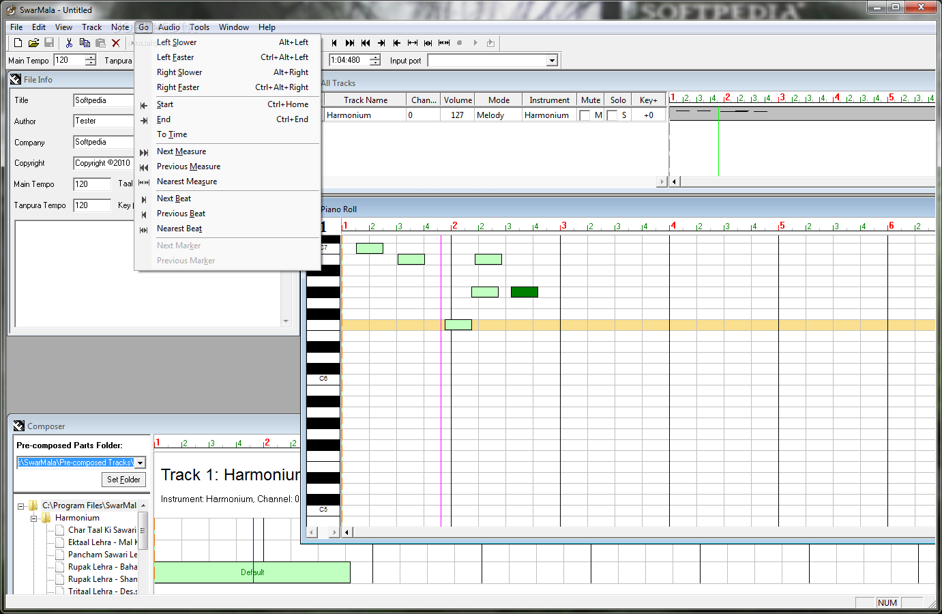Click SwarMala app icon in title bar
Screen dimensions: 942x614
click(x=11, y=10)
